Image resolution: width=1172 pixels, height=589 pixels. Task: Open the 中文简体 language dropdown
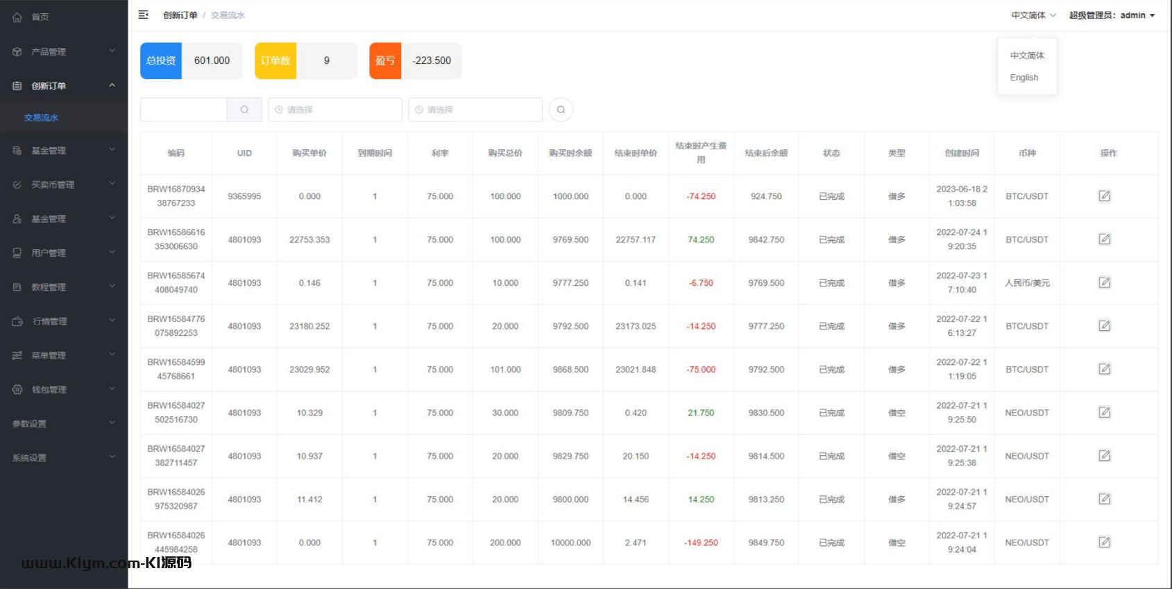1033,15
